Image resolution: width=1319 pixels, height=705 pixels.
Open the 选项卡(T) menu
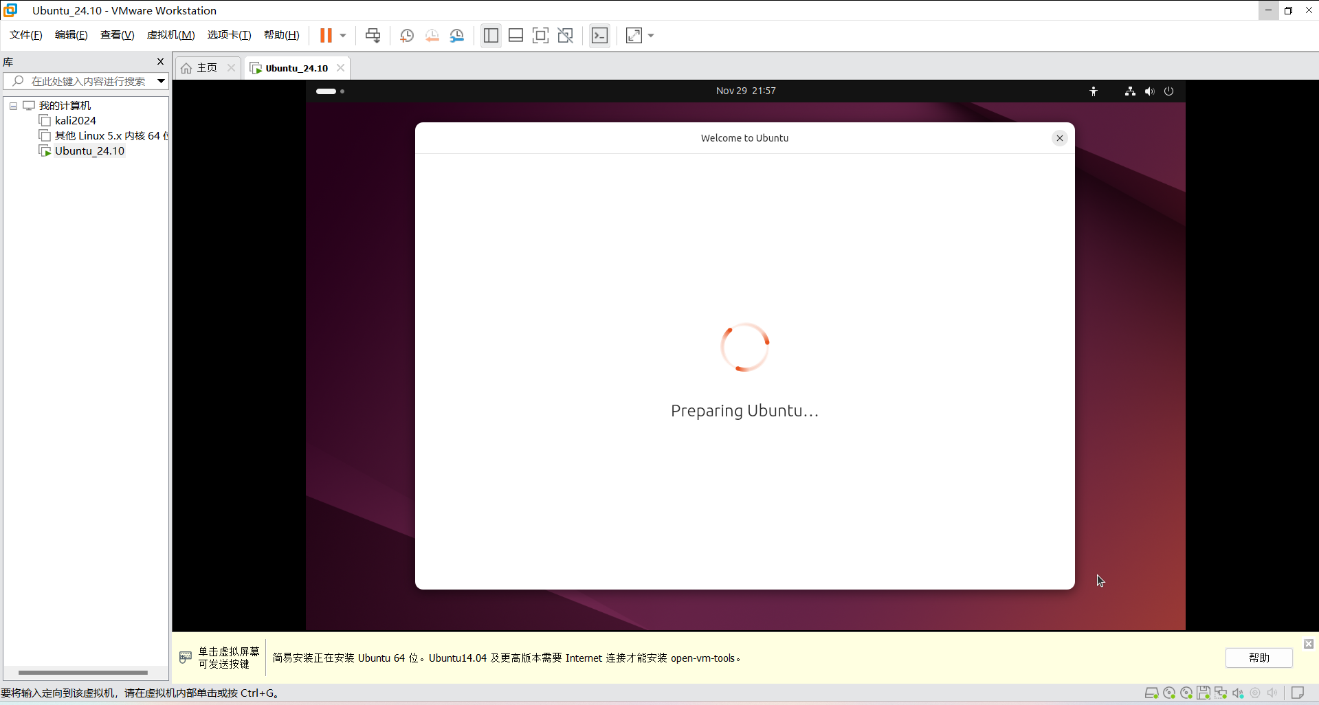[230, 35]
